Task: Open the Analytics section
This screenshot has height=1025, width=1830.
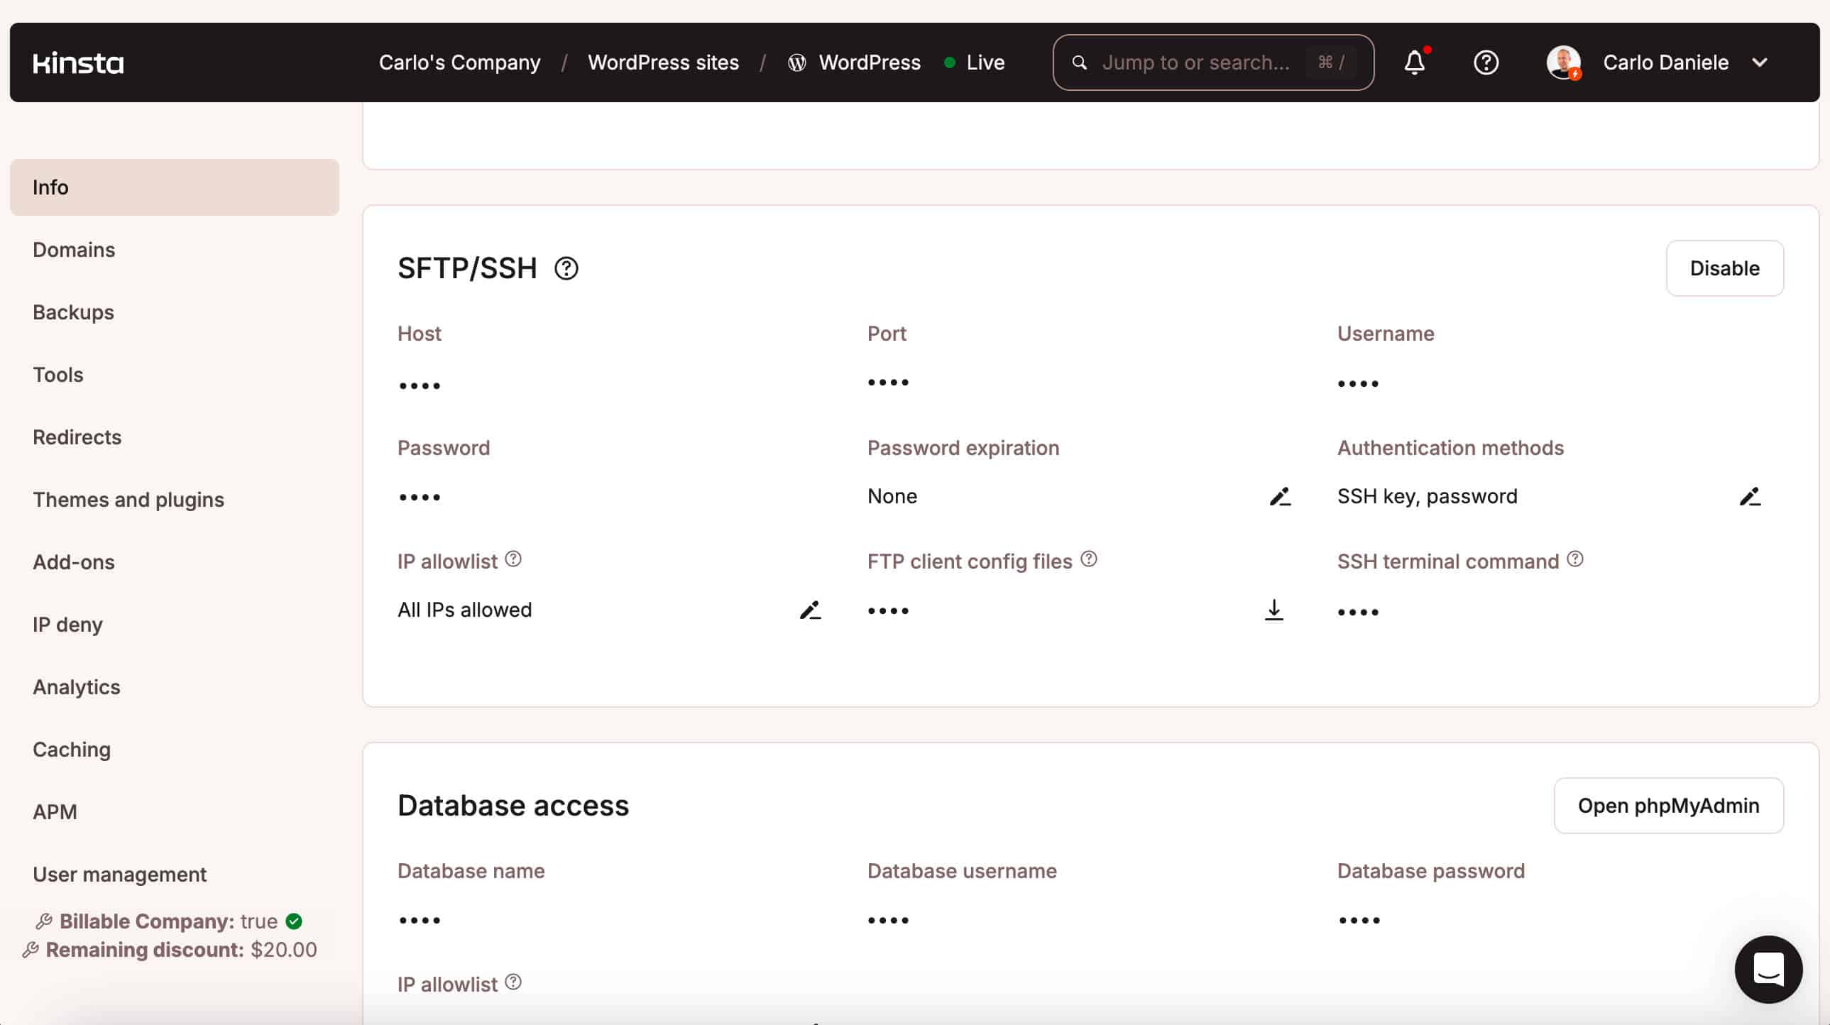Action: coord(76,687)
